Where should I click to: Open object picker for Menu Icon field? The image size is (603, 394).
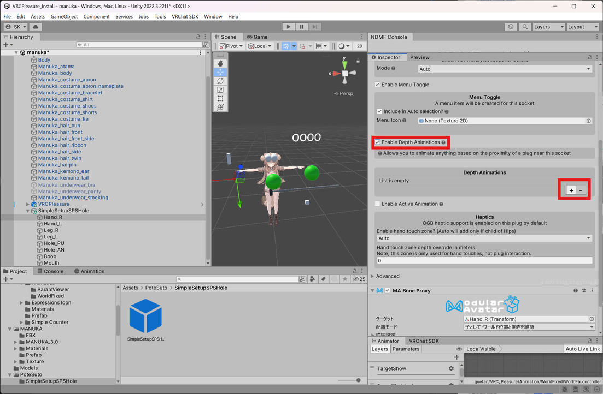point(588,121)
